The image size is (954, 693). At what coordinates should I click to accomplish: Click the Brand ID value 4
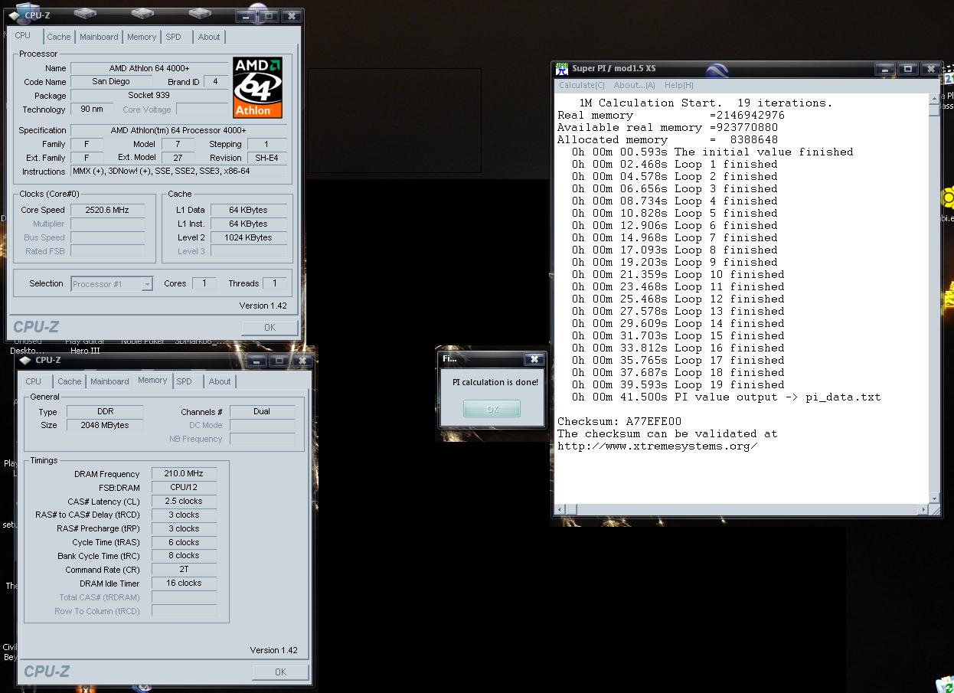[x=216, y=82]
